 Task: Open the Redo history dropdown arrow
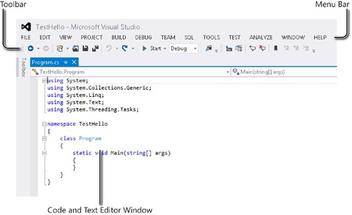[x=132, y=49]
